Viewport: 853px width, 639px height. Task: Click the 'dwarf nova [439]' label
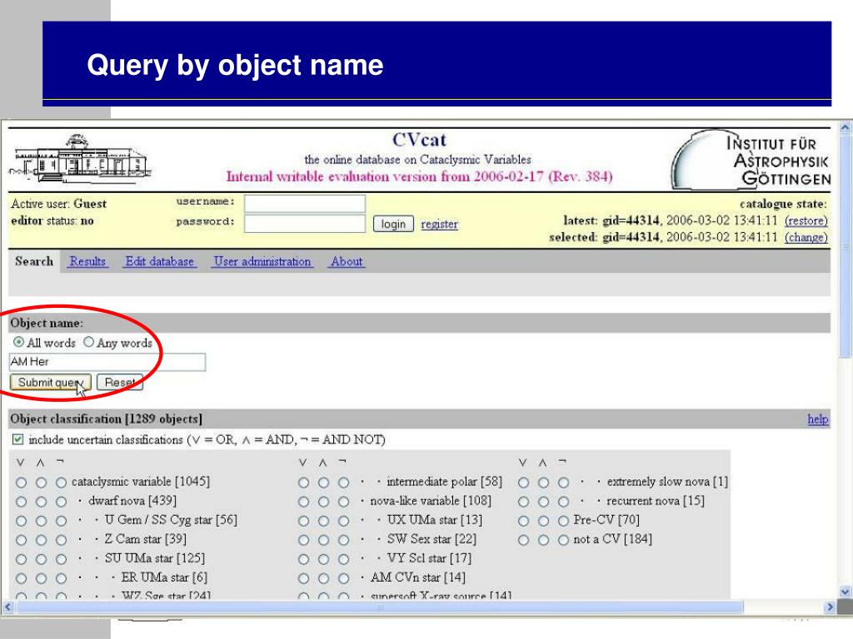pos(132,501)
